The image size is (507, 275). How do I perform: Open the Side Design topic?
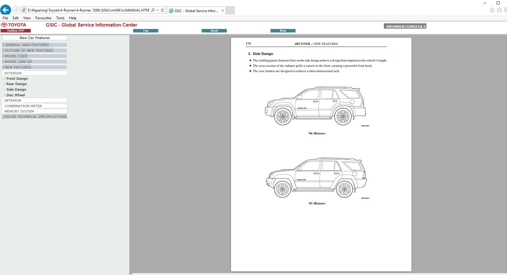[17, 89]
